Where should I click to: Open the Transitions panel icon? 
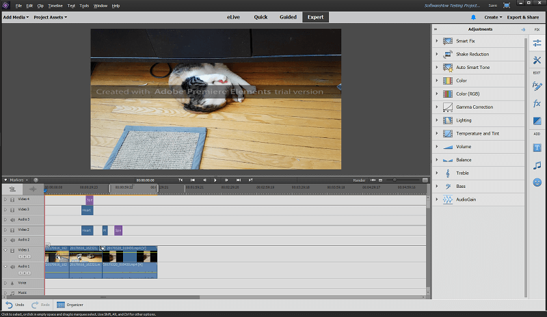coord(537,121)
